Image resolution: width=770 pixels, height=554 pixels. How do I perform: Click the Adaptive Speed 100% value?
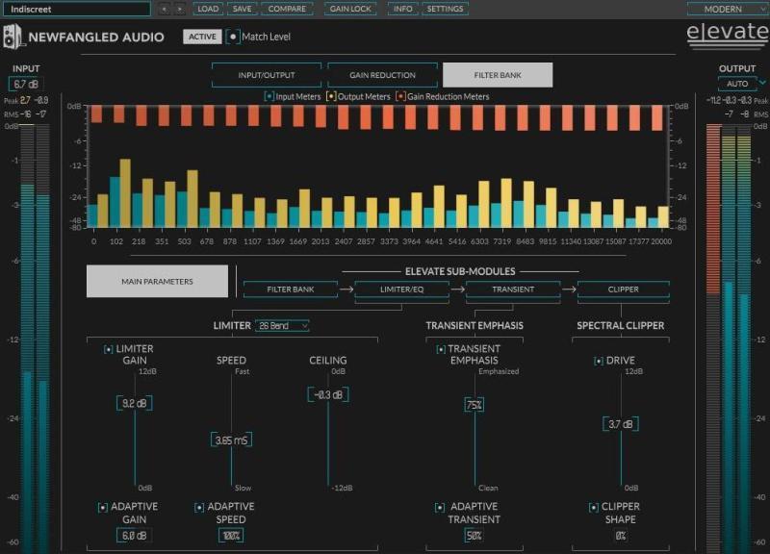(231, 536)
